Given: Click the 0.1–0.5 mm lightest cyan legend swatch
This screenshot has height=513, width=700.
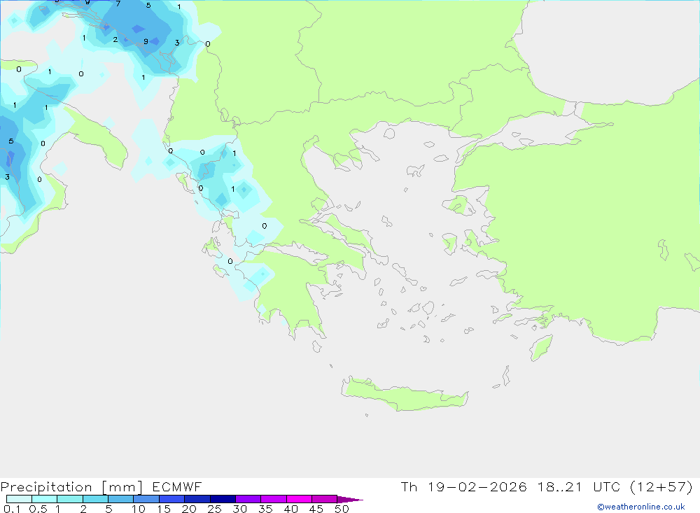Looking at the screenshot, I should tap(19, 499).
